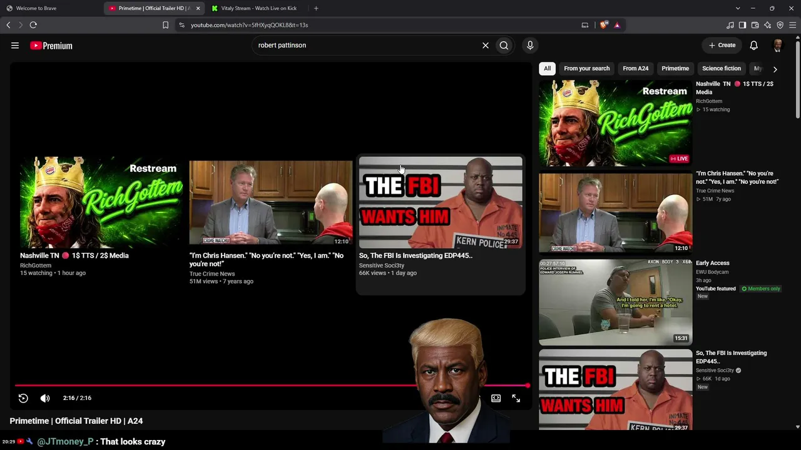Viewport: 801px width, 450px height.
Task: Click the Early Access video title
Action: tap(713, 263)
